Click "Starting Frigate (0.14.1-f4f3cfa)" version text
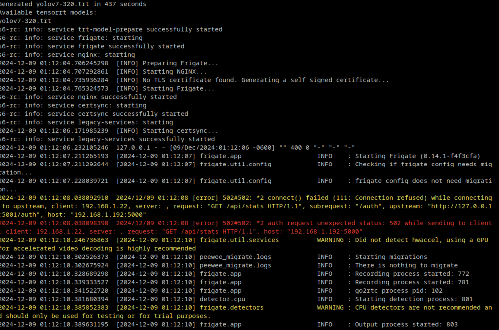499x330 pixels. [418, 156]
